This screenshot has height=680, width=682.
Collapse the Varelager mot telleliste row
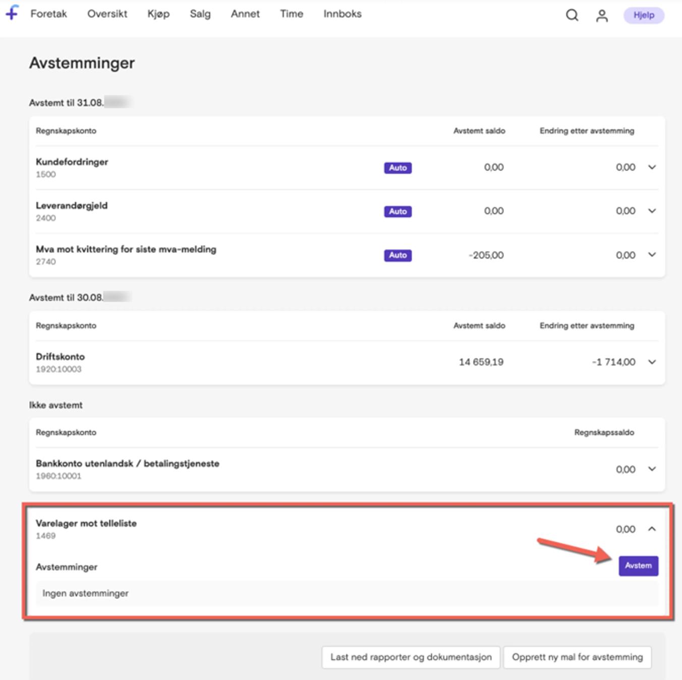(652, 529)
